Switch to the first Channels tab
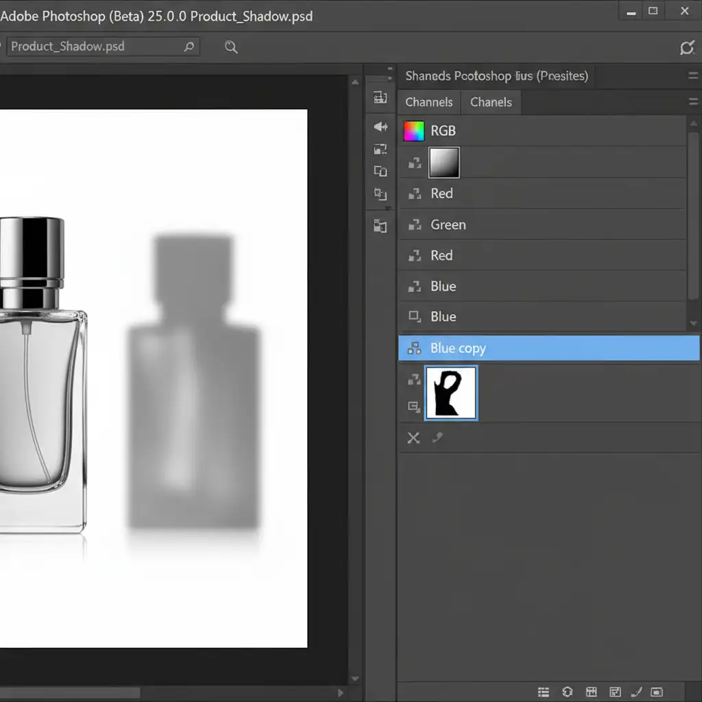This screenshot has height=702, width=702. pyautogui.click(x=428, y=102)
